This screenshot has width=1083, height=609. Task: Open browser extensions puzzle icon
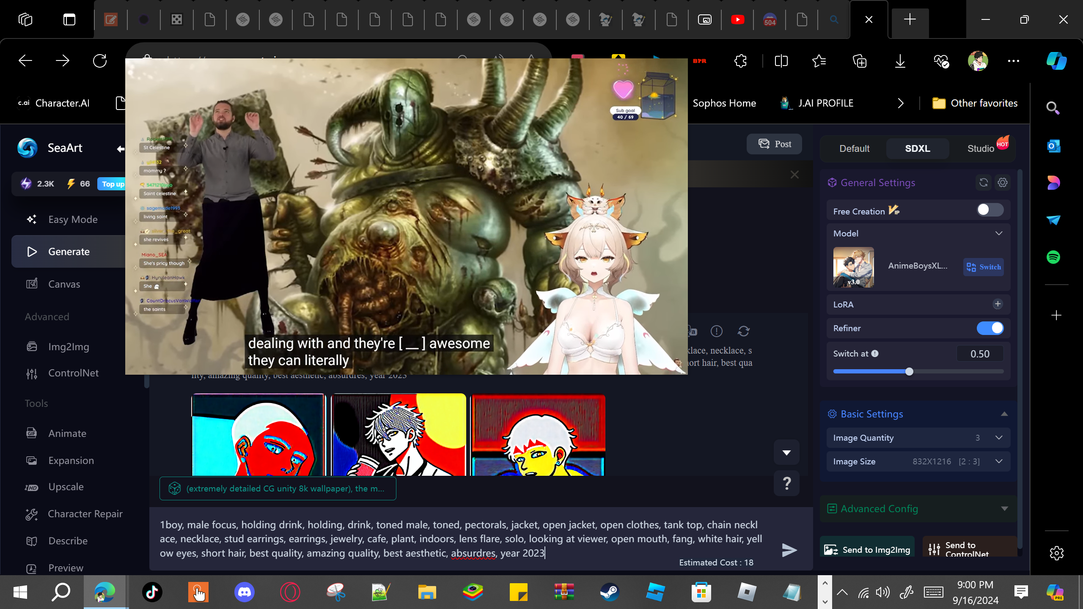click(740, 61)
